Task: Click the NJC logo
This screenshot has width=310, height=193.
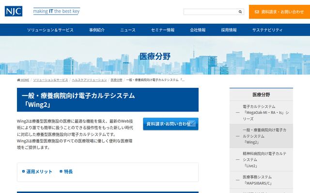Action: 14,11
